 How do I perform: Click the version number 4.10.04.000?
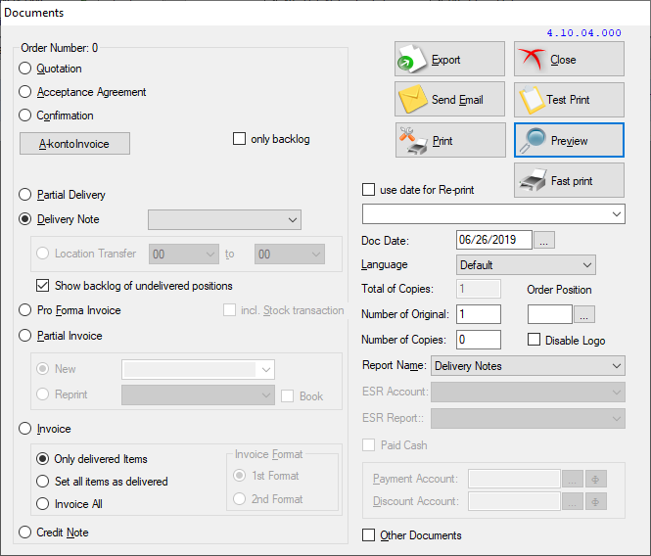tap(583, 33)
